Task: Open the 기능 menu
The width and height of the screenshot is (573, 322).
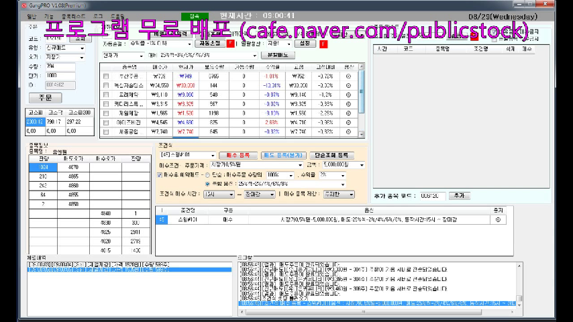Action: click(x=48, y=17)
